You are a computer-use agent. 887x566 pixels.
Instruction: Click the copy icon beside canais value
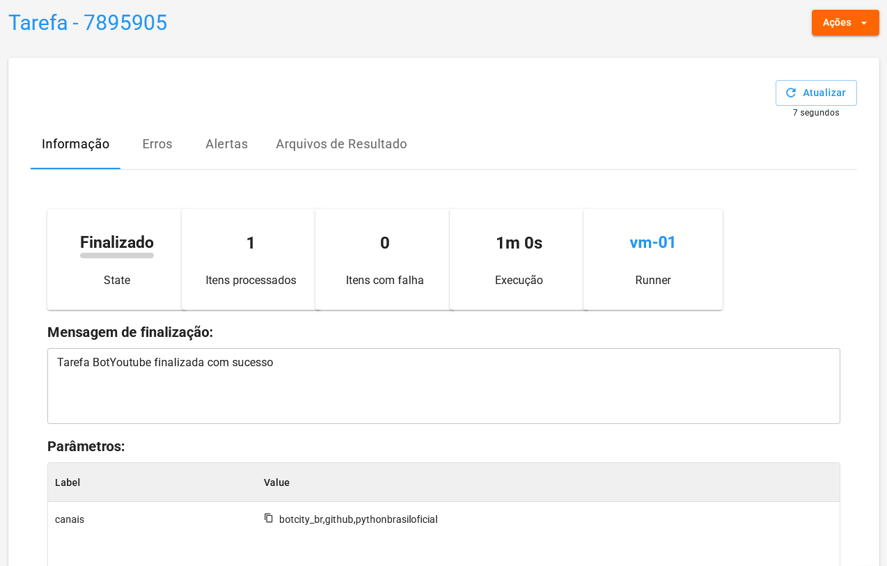point(269,518)
